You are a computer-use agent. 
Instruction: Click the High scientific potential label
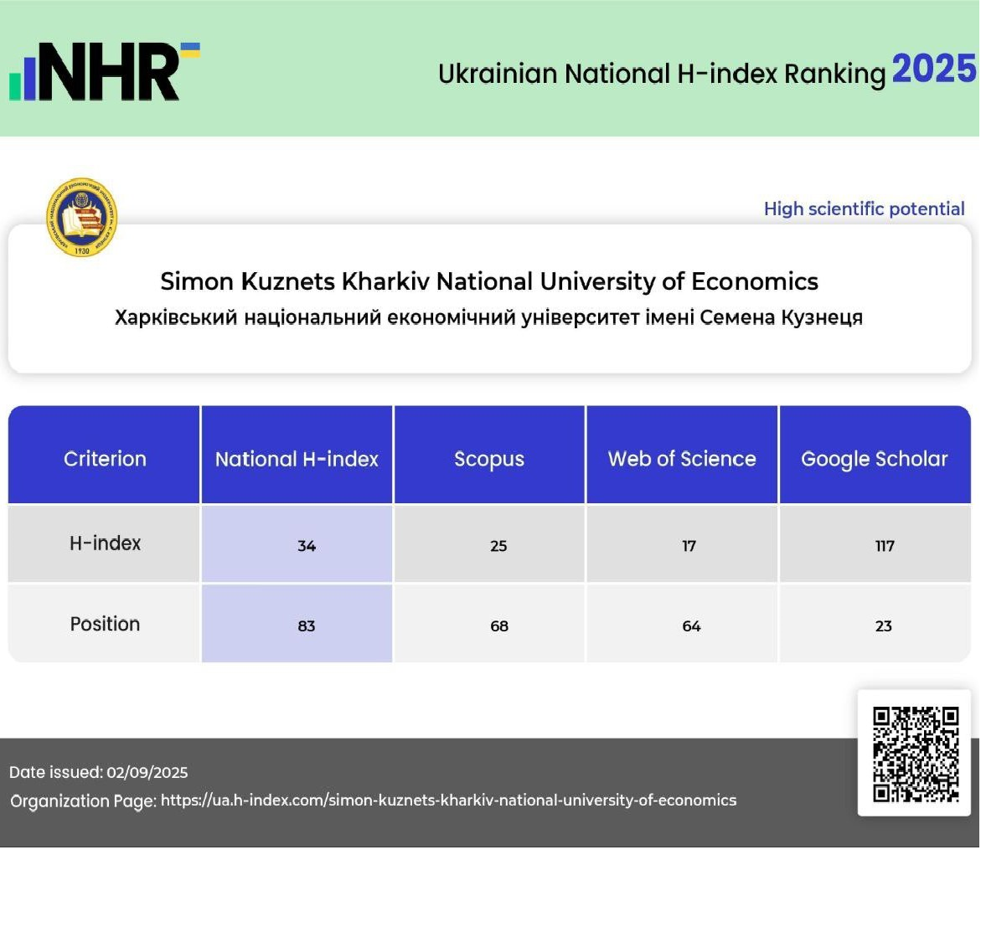click(864, 209)
